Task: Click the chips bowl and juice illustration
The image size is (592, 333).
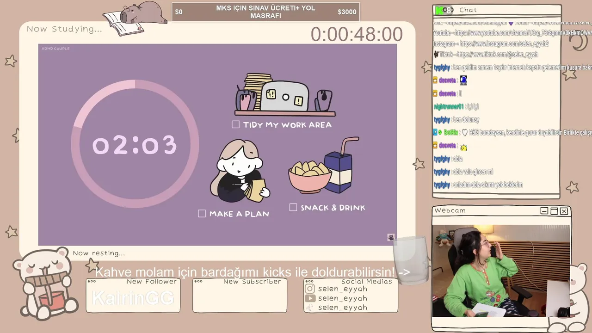Action: pyautogui.click(x=323, y=166)
